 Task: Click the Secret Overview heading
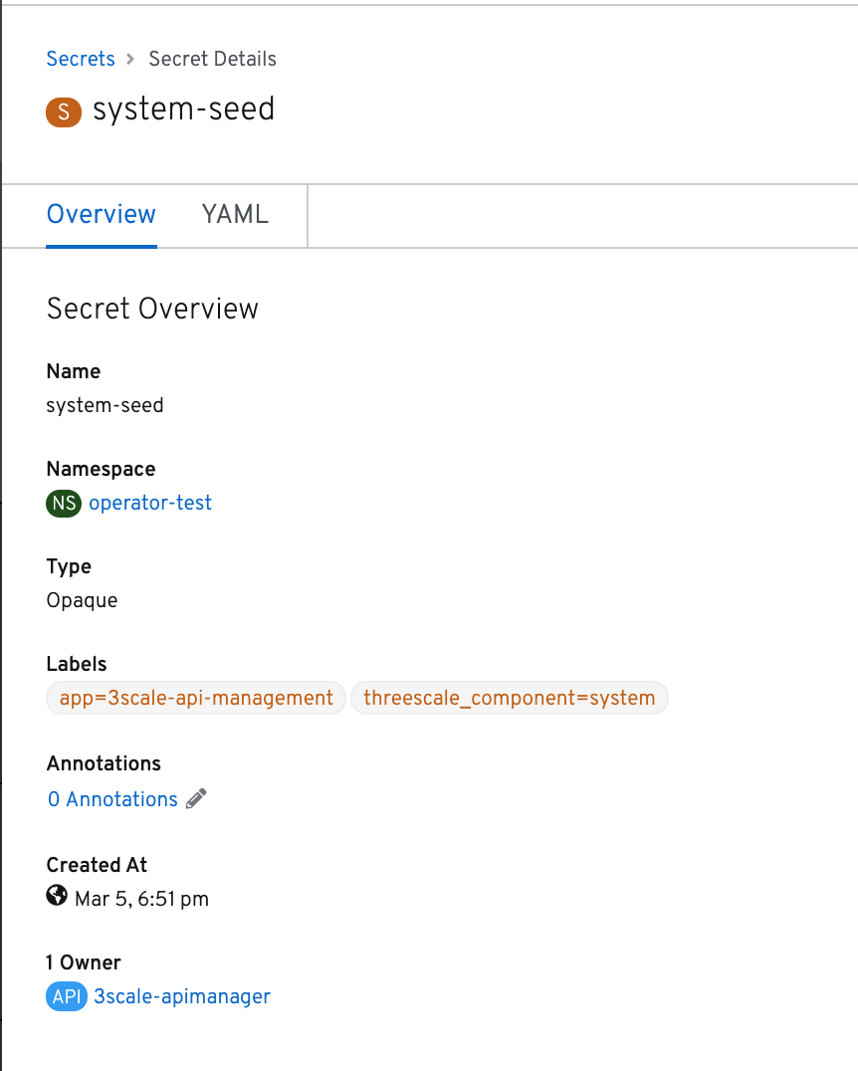tap(152, 309)
